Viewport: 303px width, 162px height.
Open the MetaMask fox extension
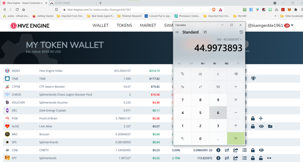[289, 10]
